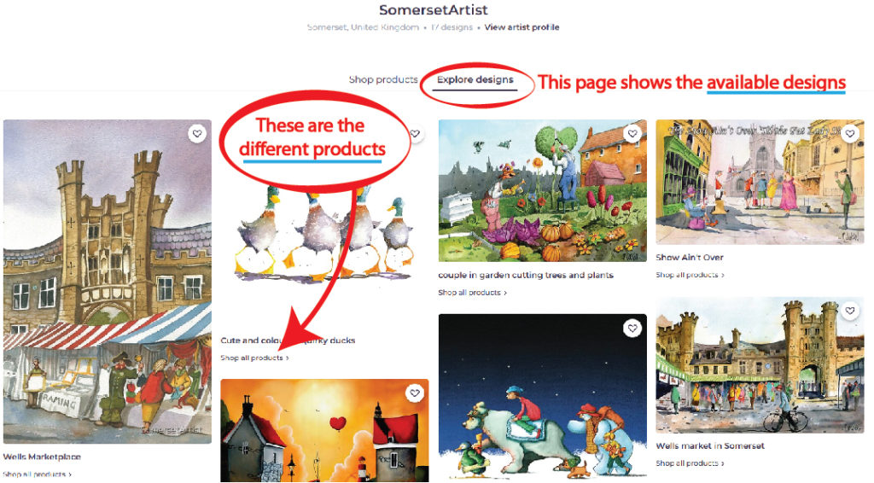874x483 pixels.
Task: Favorite the Show Ain't Over design heart
Action: click(x=849, y=134)
